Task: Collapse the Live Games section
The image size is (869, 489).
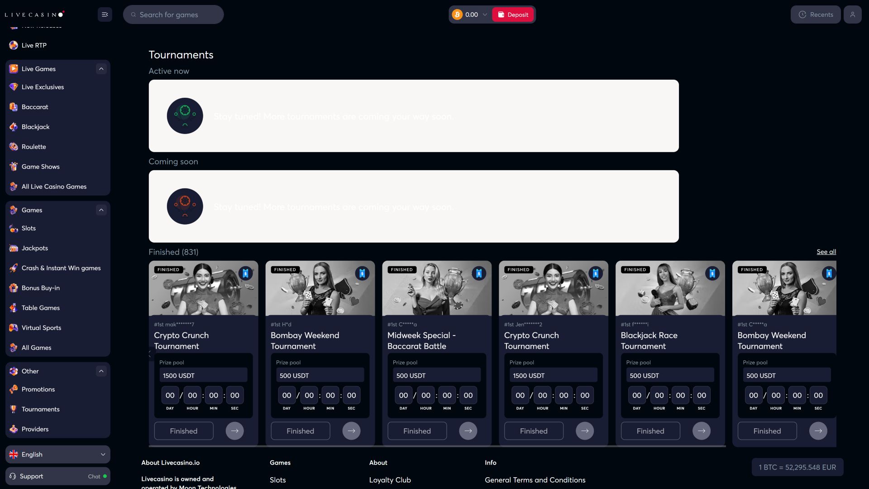Action: (101, 69)
